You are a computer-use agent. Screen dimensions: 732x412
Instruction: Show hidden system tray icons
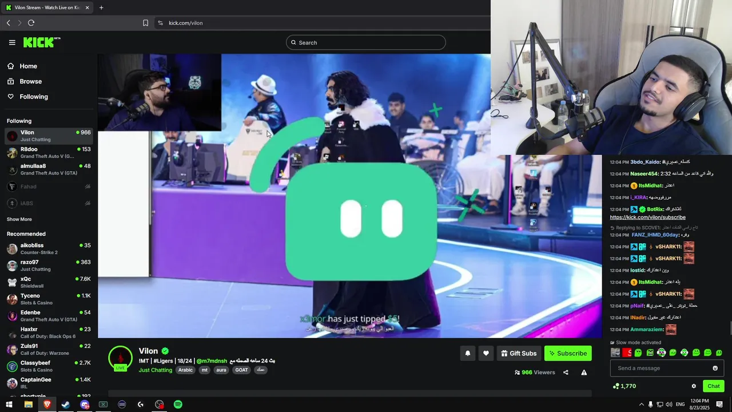click(641, 405)
